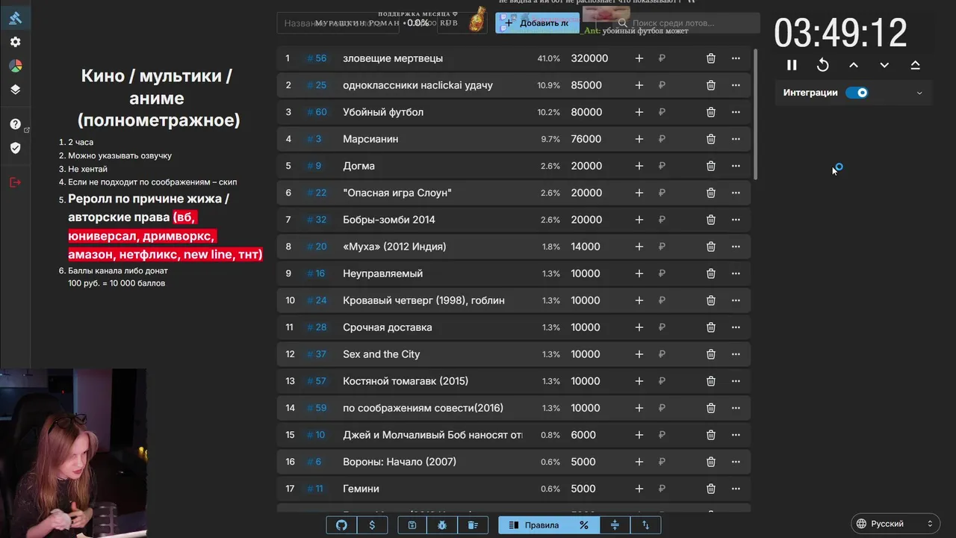Click the lot name "Опасная игра Слоун"
The height and width of the screenshot is (538, 956).
pyautogui.click(x=397, y=193)
